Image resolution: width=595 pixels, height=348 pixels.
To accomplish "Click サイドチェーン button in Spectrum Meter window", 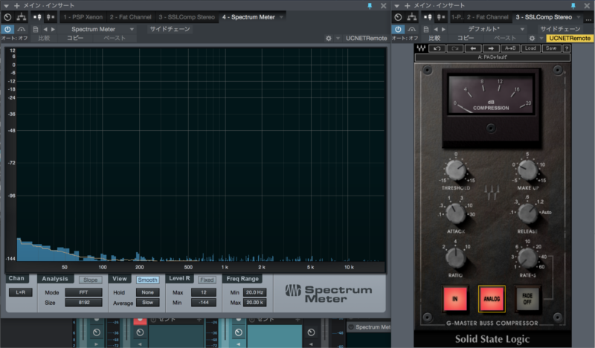I will click(x=170, y=29).
